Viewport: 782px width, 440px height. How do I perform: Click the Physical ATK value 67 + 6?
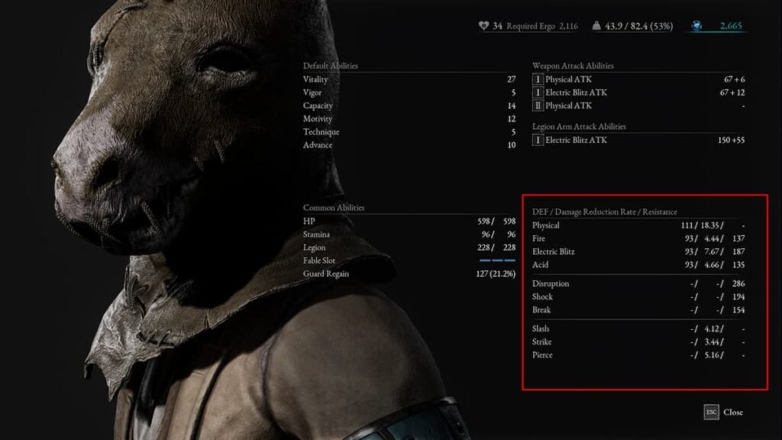click(x=734, y=79)
